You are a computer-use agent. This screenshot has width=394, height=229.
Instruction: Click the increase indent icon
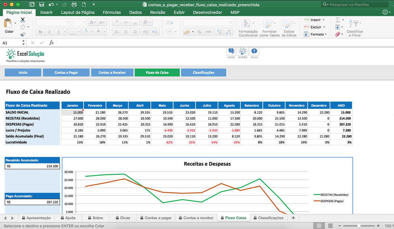155,32
